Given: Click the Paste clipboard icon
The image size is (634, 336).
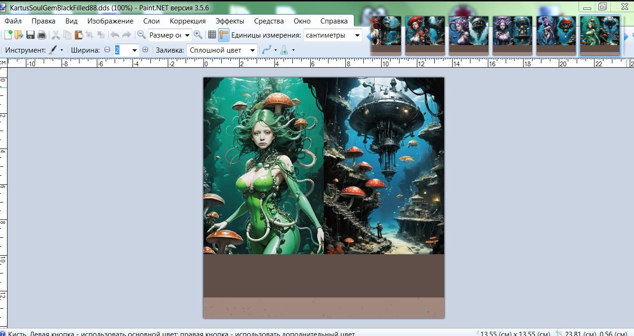Looking at the screenshot, I should pyautogui.click(x=78, y=35).
